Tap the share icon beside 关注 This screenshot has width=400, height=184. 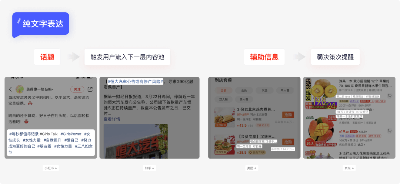click(90, 89)
